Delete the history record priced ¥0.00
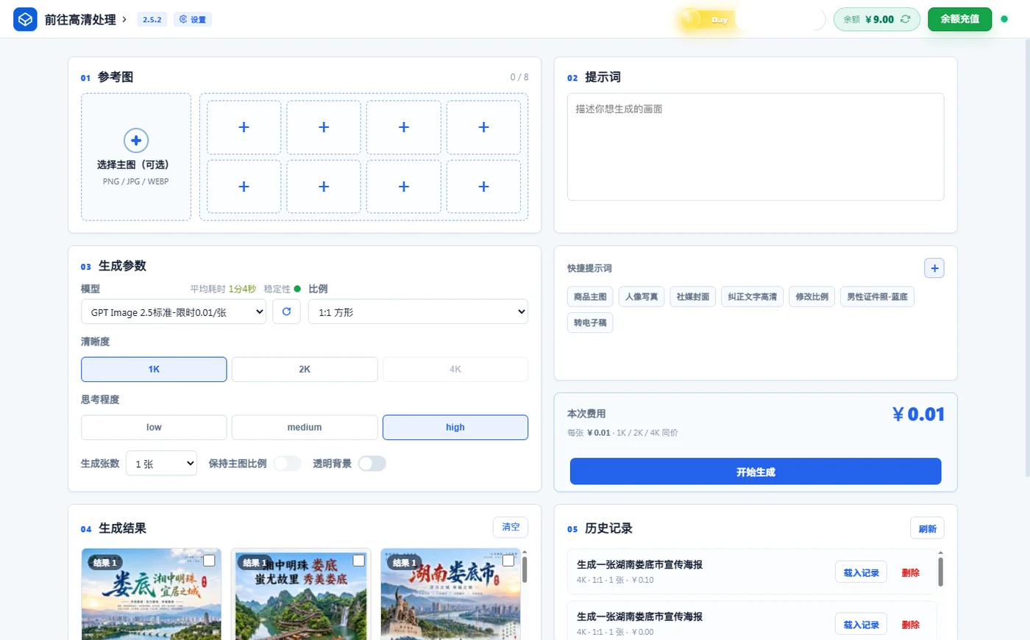Screen dimensions: 1030x640 [911, 625]
